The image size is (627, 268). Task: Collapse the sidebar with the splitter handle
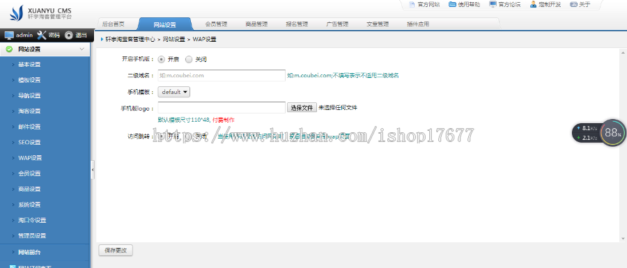[93, 170]
